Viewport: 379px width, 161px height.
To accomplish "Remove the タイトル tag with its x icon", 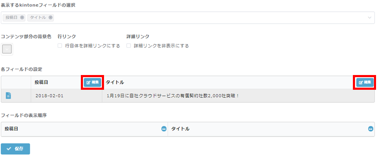I will (x=50, y=17).
